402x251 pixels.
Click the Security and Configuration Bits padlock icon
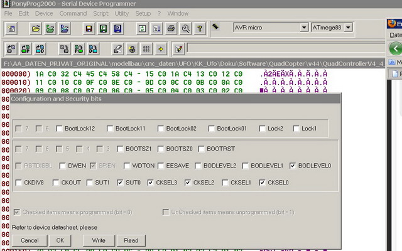tap(132, 48)
